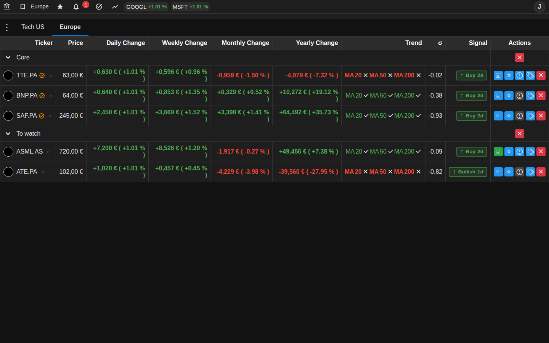Delete the Core group with its red X
549x343 pixels.
pyautogui.click(x=520, y=58)
